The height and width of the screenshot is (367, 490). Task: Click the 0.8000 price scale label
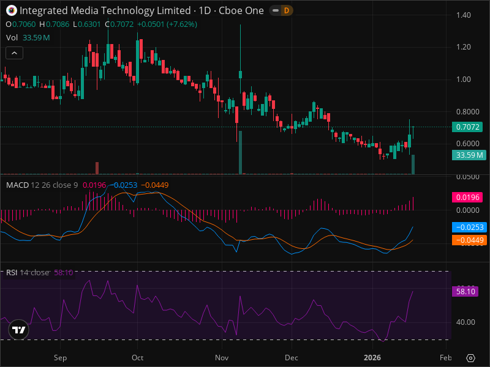468,112
